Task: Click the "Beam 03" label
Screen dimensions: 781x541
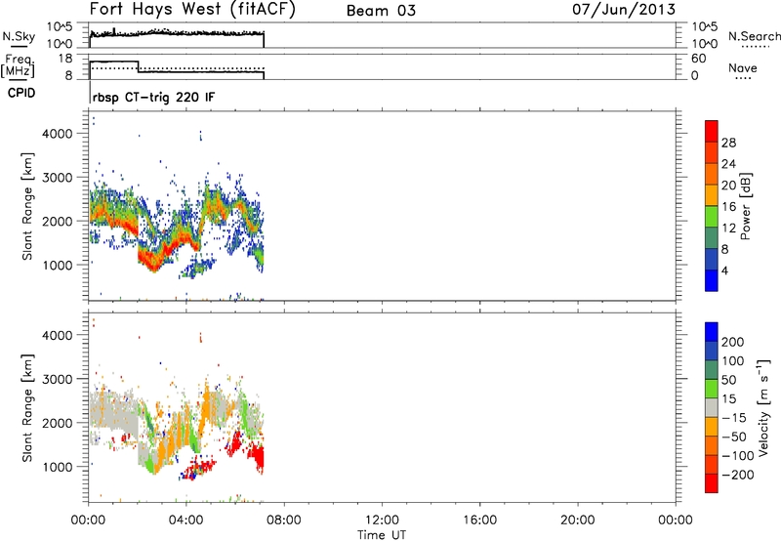Action: pos(381,11)
